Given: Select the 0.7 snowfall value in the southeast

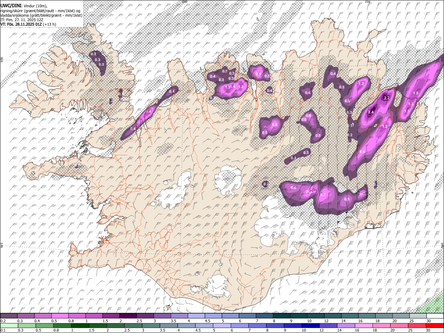Looking at the screenshot, I should (323, 195).
